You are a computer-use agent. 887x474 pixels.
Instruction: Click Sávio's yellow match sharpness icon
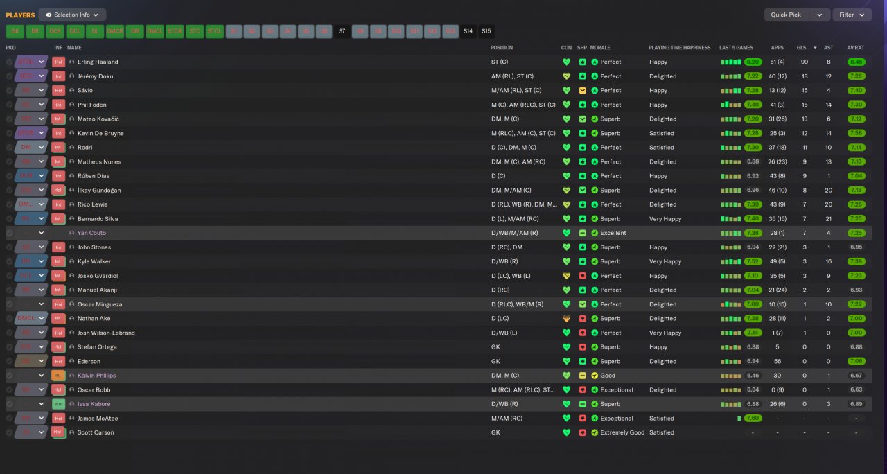[x=583, y=90]
